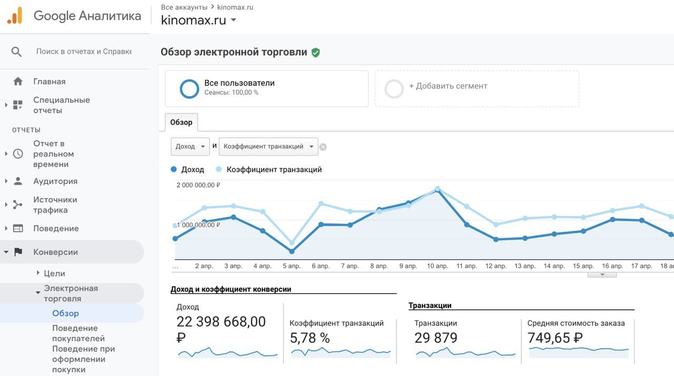Select Обзор under Электронная торговля
The width and height of the screenshot is (674, 376).
click(x=65, y=313)
